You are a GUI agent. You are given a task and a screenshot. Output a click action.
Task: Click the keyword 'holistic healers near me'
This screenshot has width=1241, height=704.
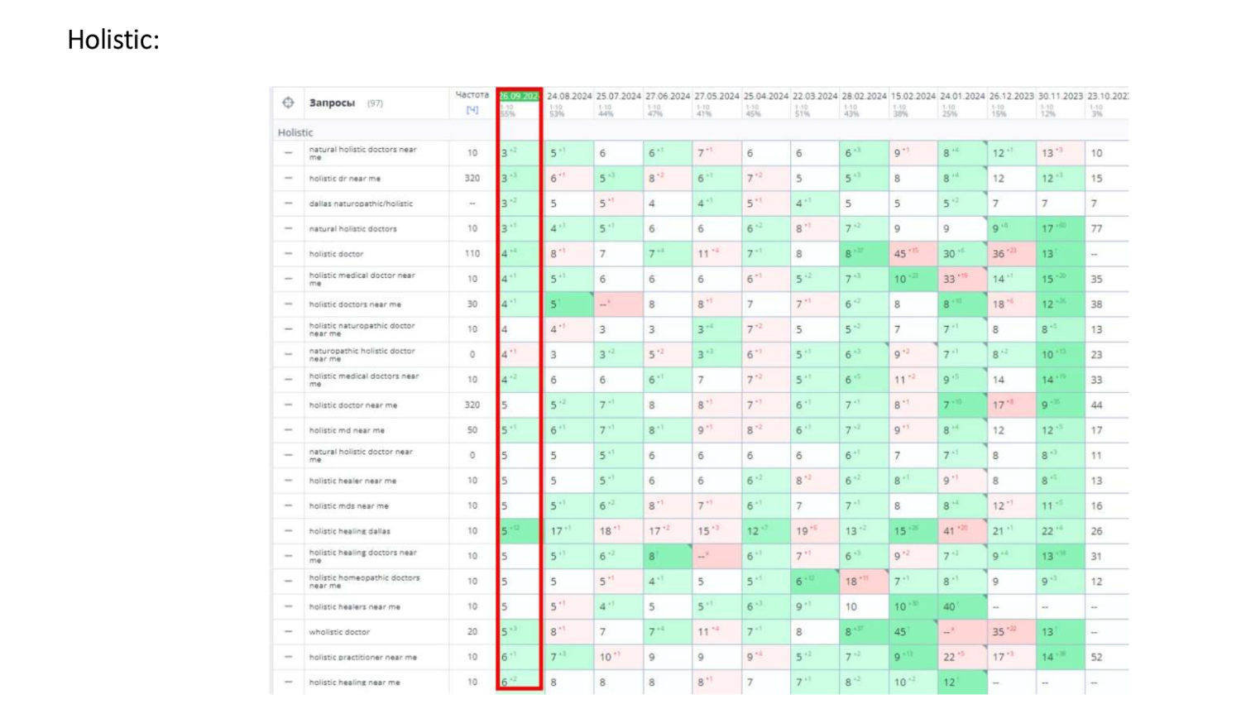pos(355,606)
